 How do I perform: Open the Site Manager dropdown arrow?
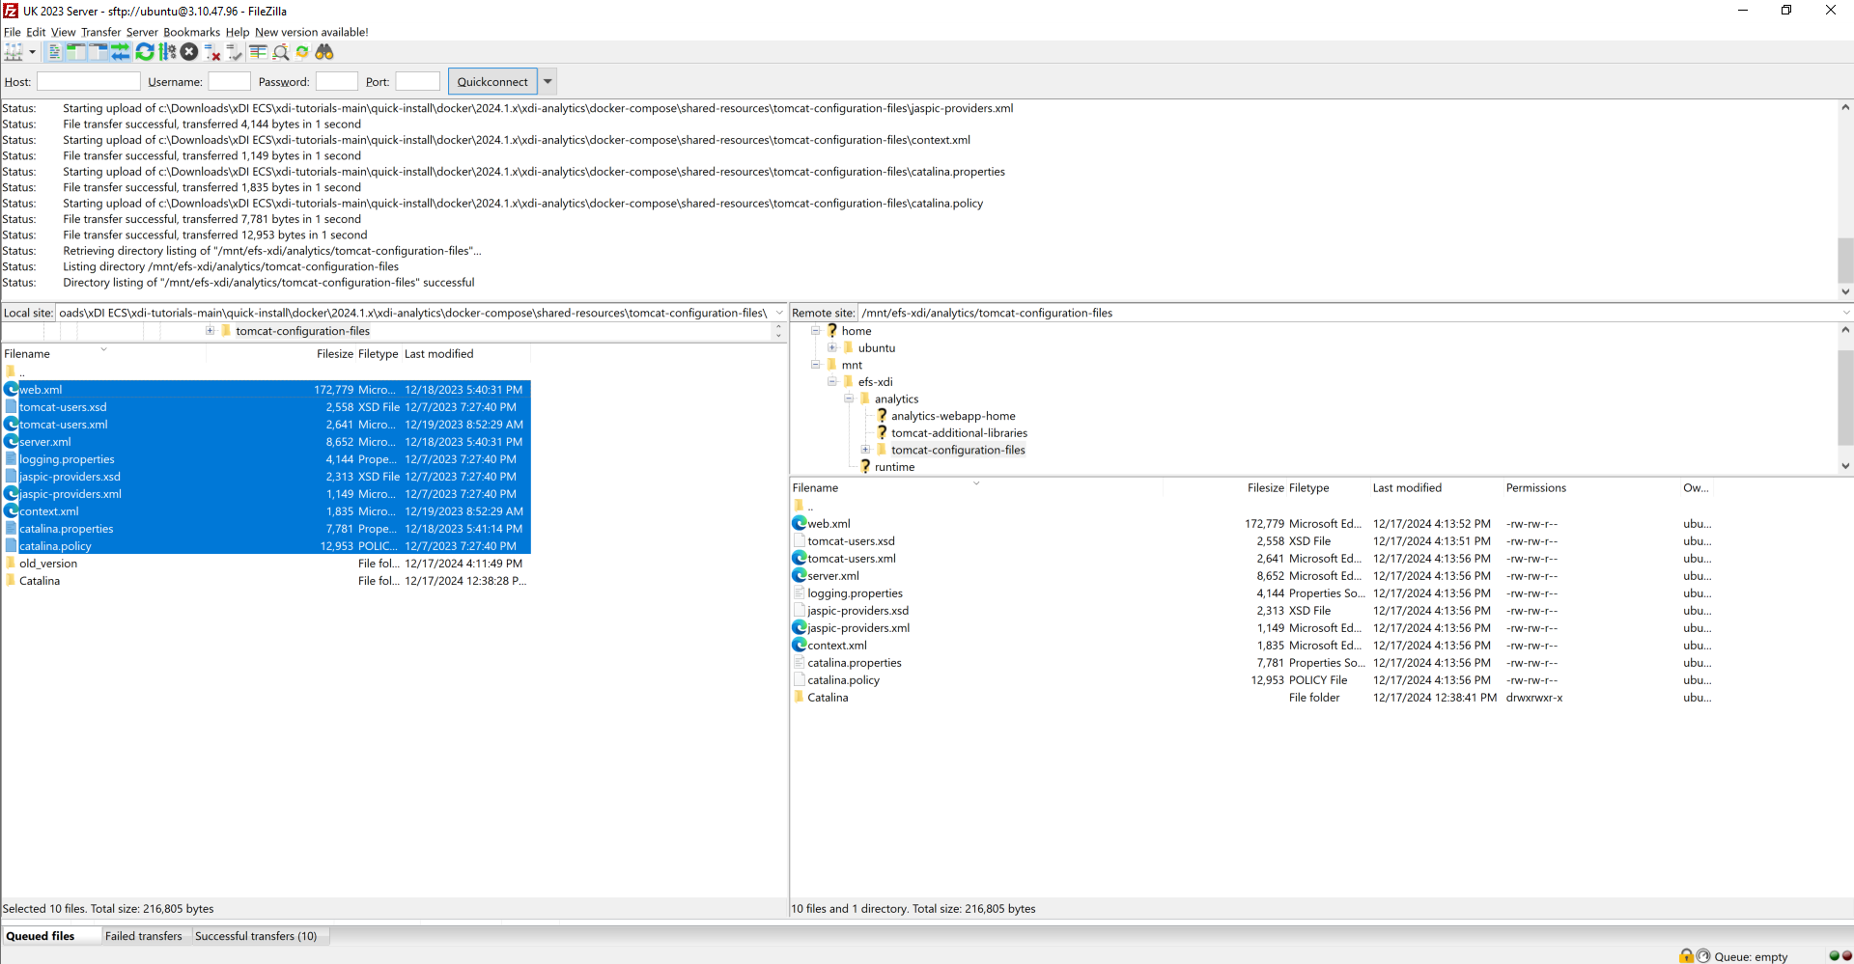click(x=32, y=52)
